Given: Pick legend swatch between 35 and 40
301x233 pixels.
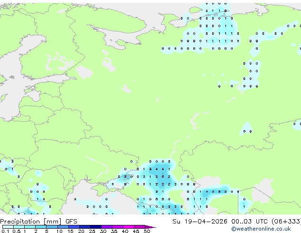Looking at the screenshot, I should coord(117,227).
